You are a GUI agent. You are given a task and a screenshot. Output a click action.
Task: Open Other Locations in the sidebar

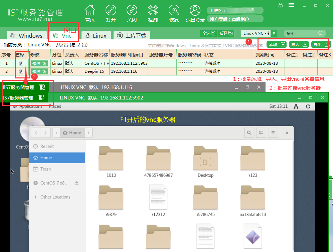coord(57,197)
